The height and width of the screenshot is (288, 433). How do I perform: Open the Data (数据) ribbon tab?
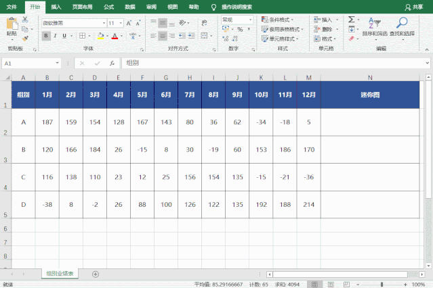129,6
